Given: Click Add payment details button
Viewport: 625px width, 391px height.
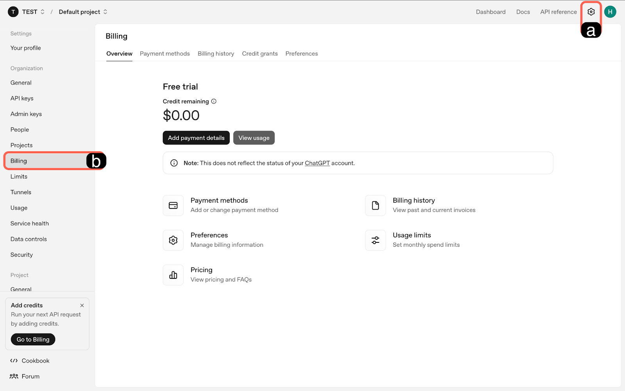Looking at the screenshot, I should (x=196, y=138).
